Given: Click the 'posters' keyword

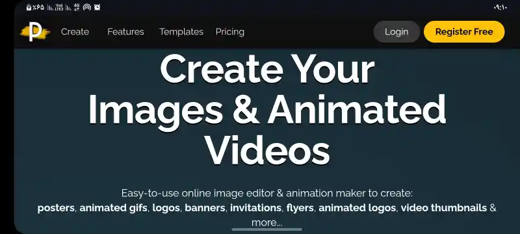Looking at the screenshot, I should pyautogui.click(x=56, y=208).
